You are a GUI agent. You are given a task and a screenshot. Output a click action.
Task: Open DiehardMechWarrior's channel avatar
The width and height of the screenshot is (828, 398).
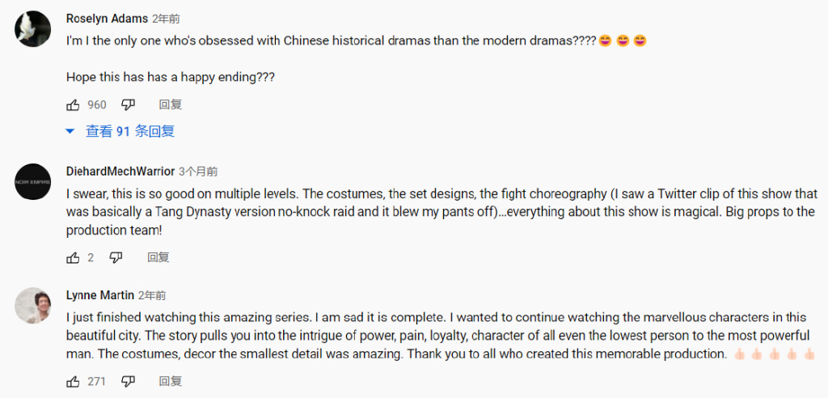pyautogui.click(x=33, y=183)
